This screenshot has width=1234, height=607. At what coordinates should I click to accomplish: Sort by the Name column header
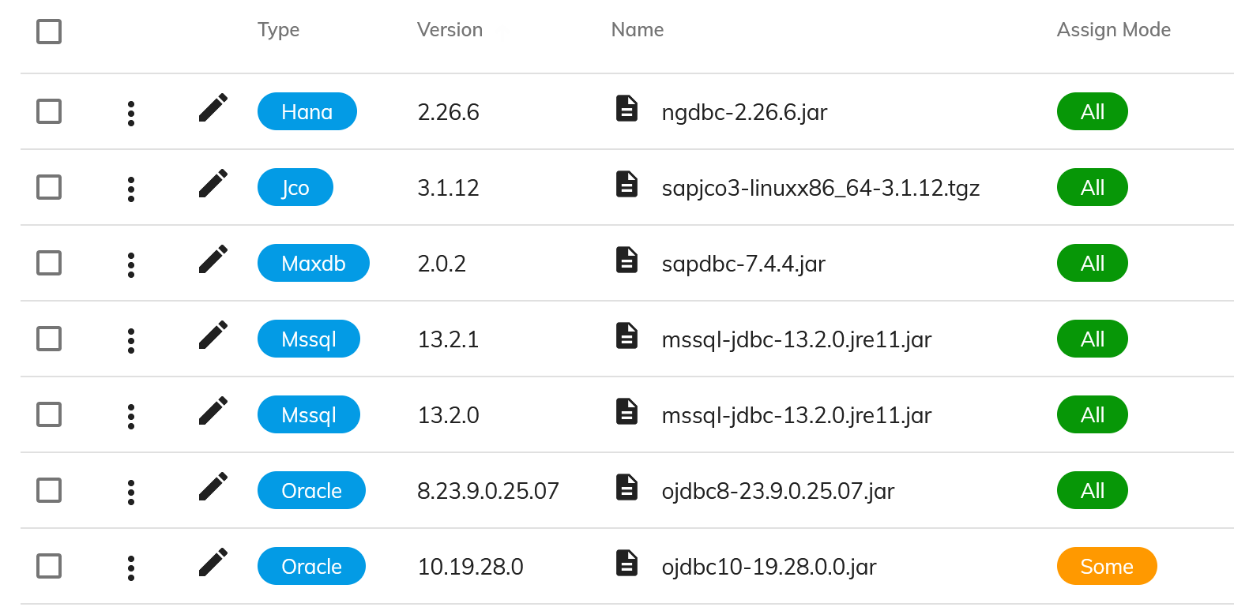tap(638, 30)
